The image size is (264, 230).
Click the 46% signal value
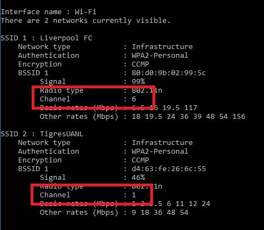coord(138,178)
